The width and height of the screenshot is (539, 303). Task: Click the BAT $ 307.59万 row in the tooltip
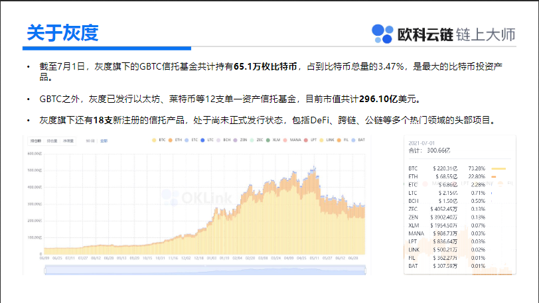coord(447,267)
